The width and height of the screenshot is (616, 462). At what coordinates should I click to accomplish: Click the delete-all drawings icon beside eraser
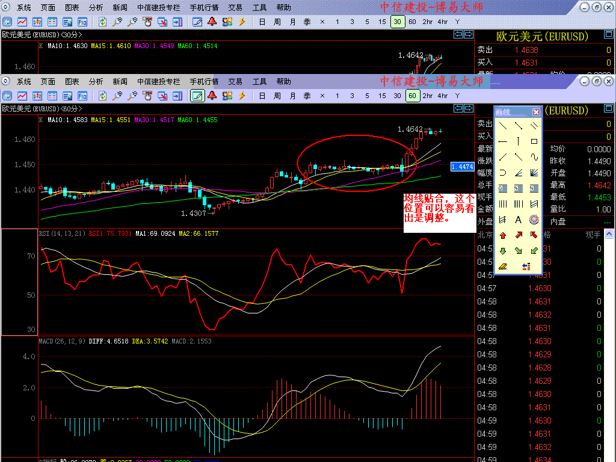(x=526, y=266)
